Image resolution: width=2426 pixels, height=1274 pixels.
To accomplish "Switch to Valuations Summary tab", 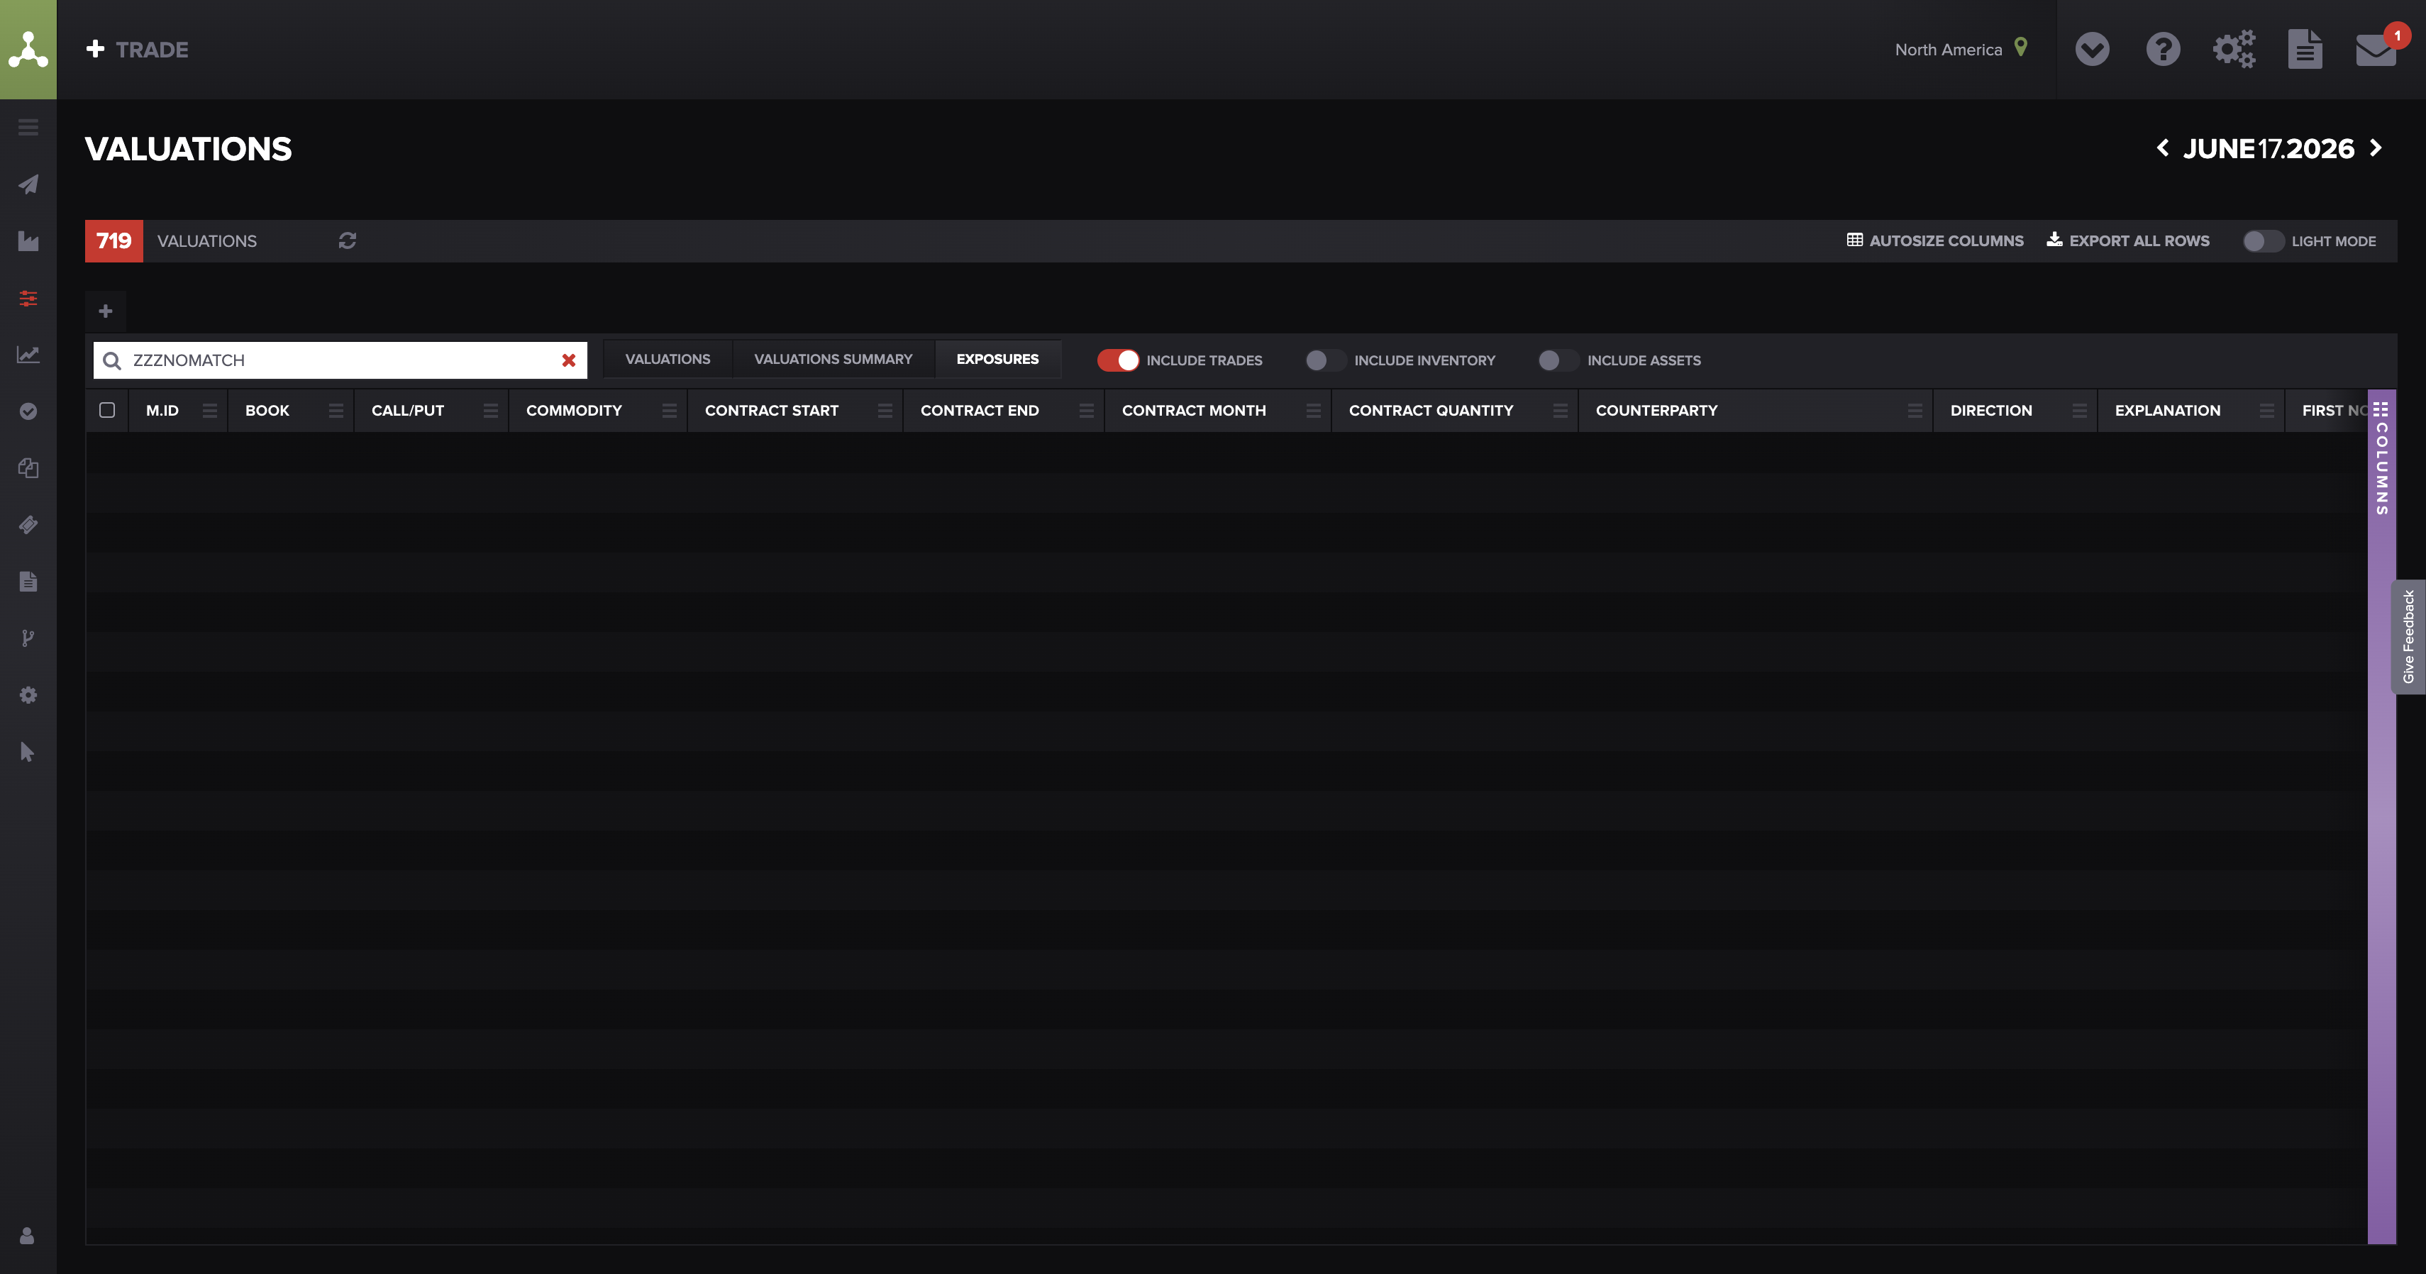I will coord(833,359).
